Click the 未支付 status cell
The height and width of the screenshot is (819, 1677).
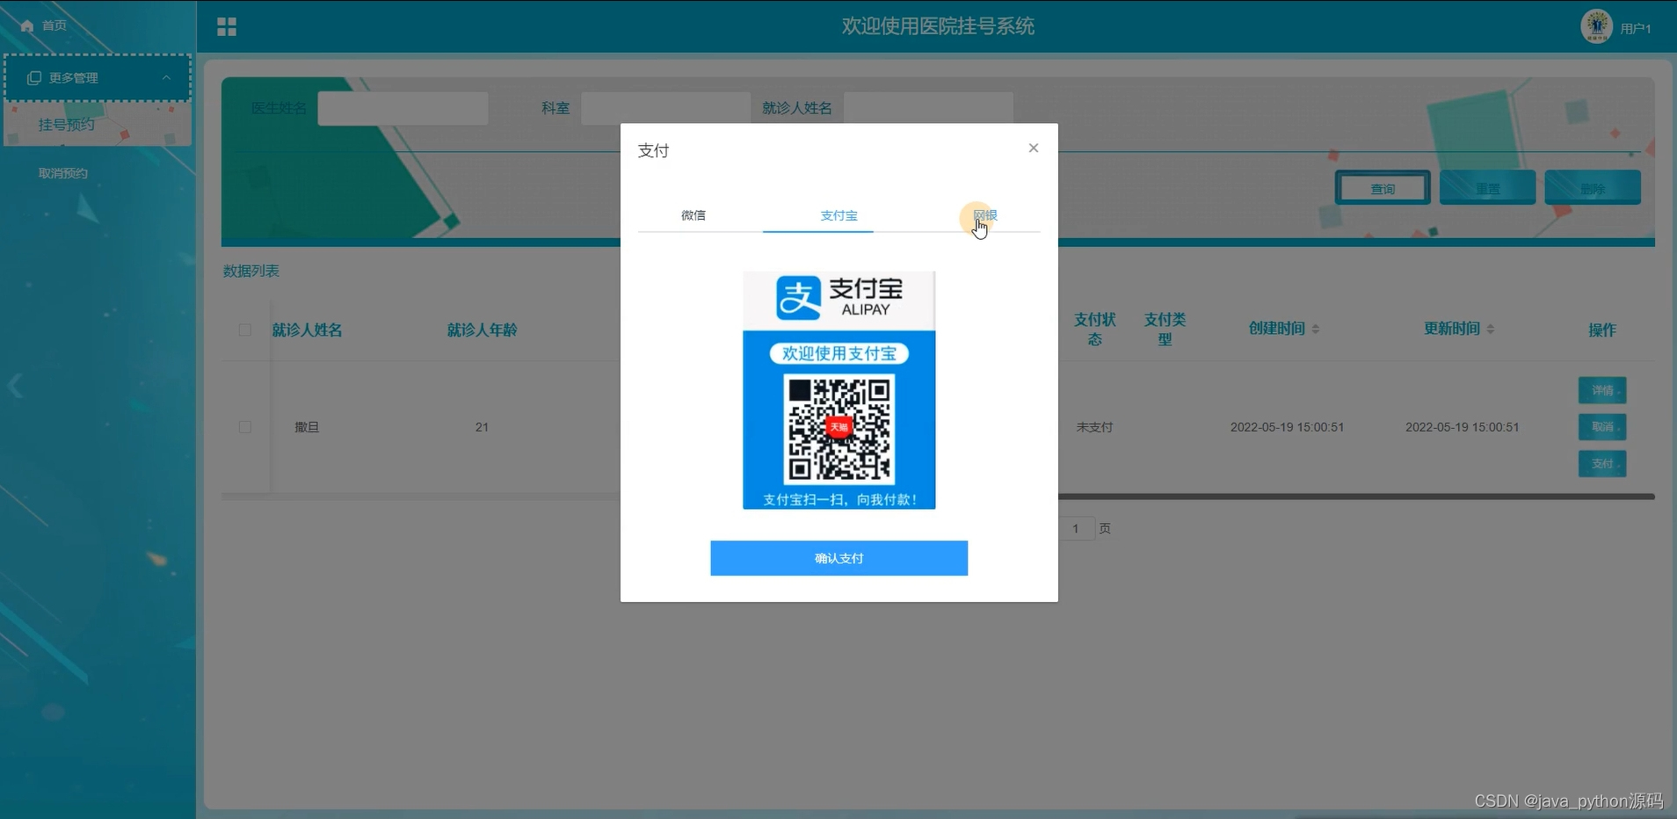[x=1094, y=427]
